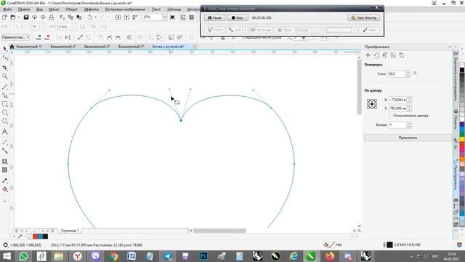Image resolution: width=465 pixels, height=262 pixels.
Task: Select the Drop Shadow tool
Action: click(5, 162)
